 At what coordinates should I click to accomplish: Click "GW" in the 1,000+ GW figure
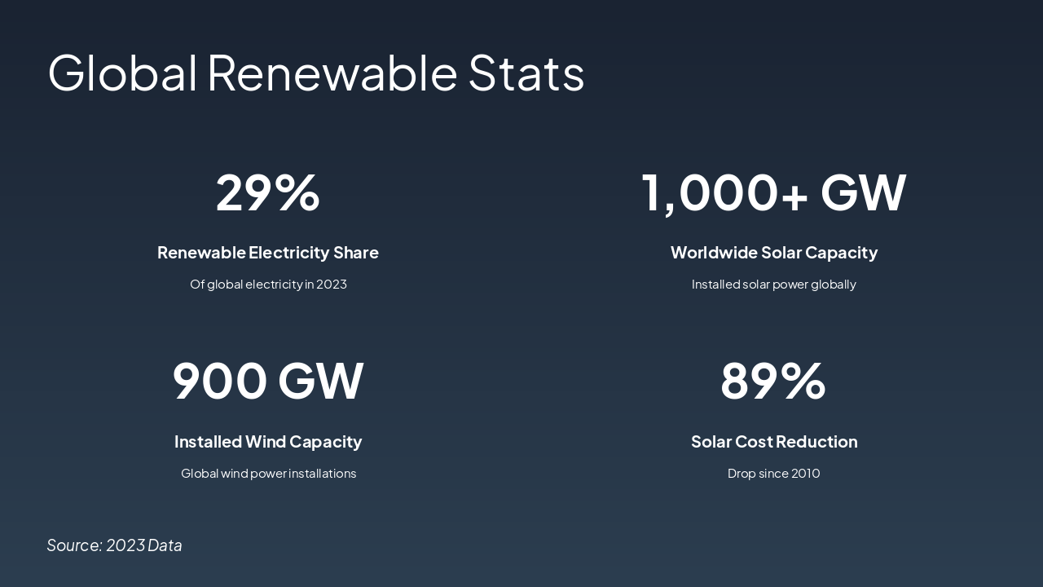[863, 192]
